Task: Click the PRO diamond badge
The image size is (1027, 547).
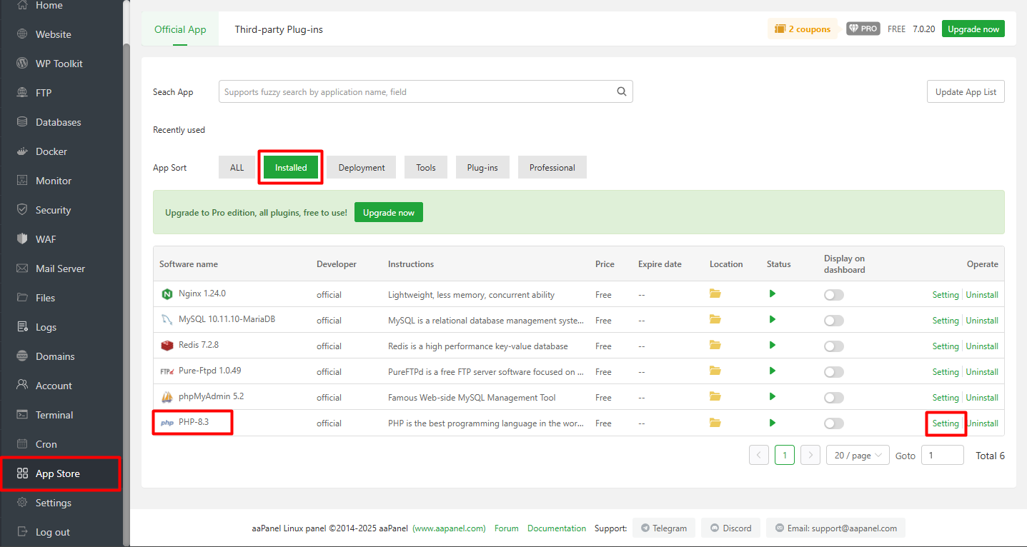Action: click(x=863, y=29)
